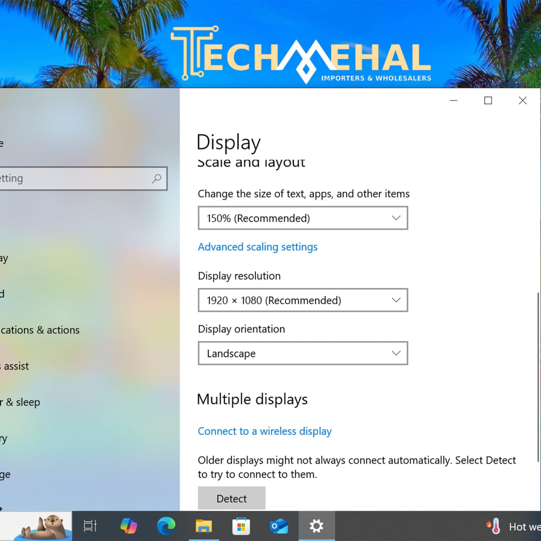541x541 pixels.
Task: Open the 1920 × 1080 resolution dropdown
Action: coord(303,300)
